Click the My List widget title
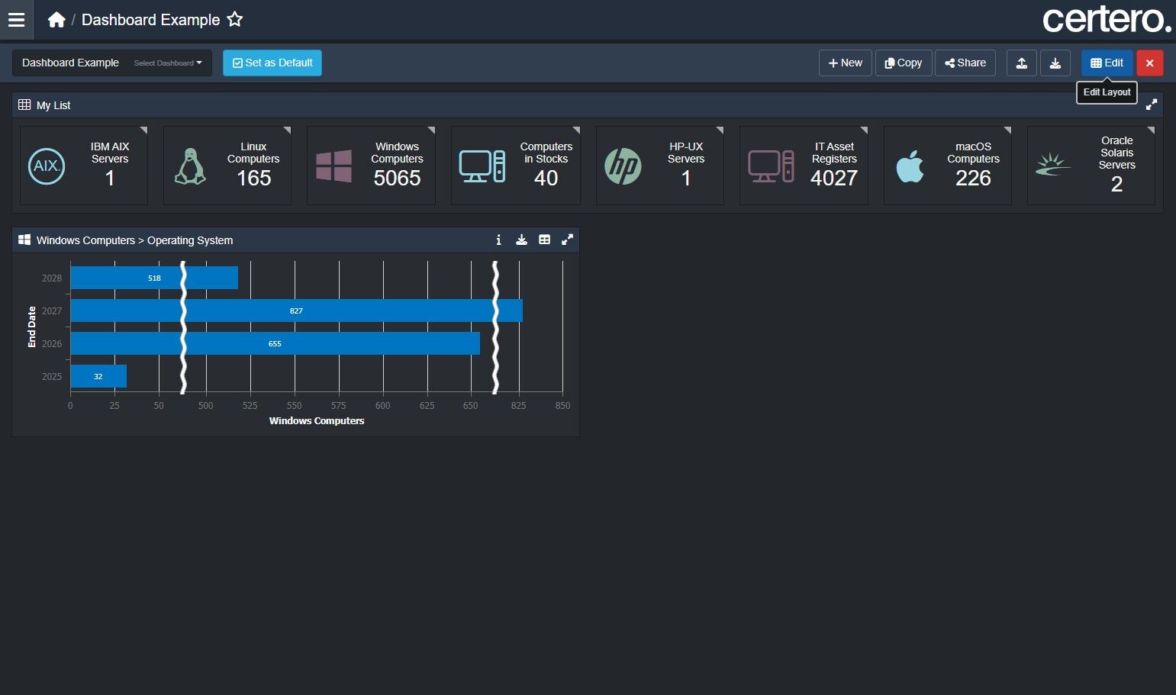This screenshot has width=1176, height=695. 53,105
